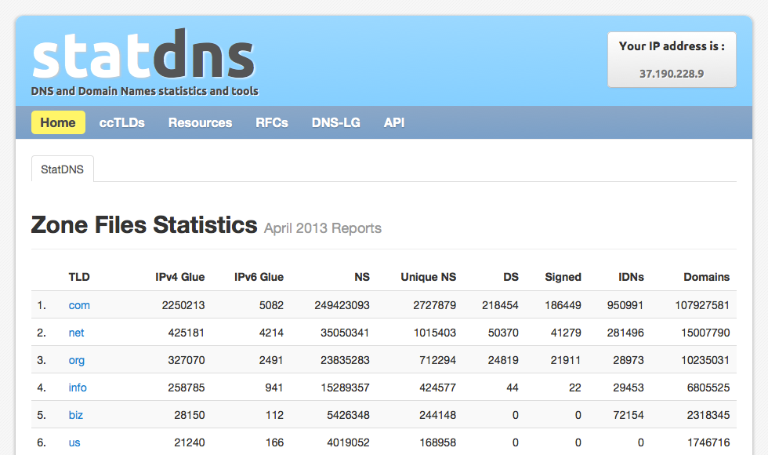Screen dimensions: 768x455
Task: Click us NS value 4019052
Action: pos(348,442)
